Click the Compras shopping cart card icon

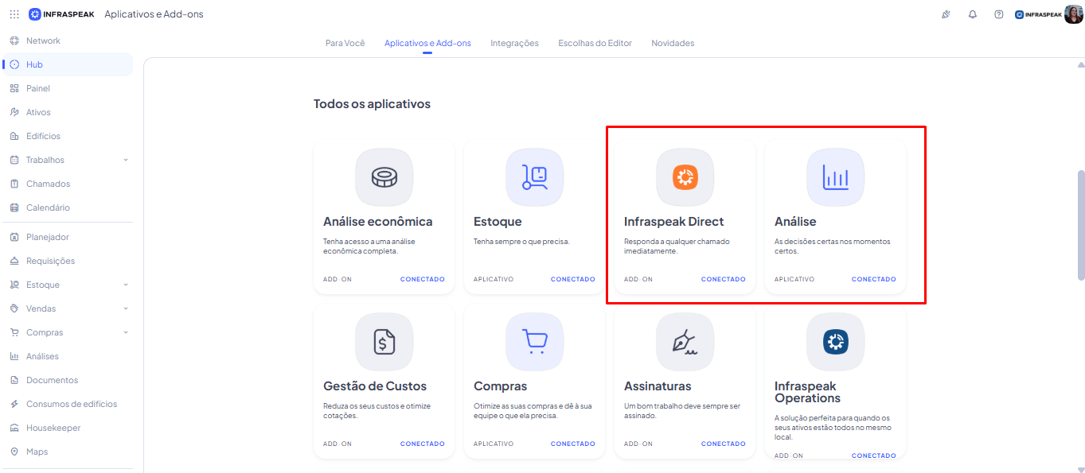point(534,342)
